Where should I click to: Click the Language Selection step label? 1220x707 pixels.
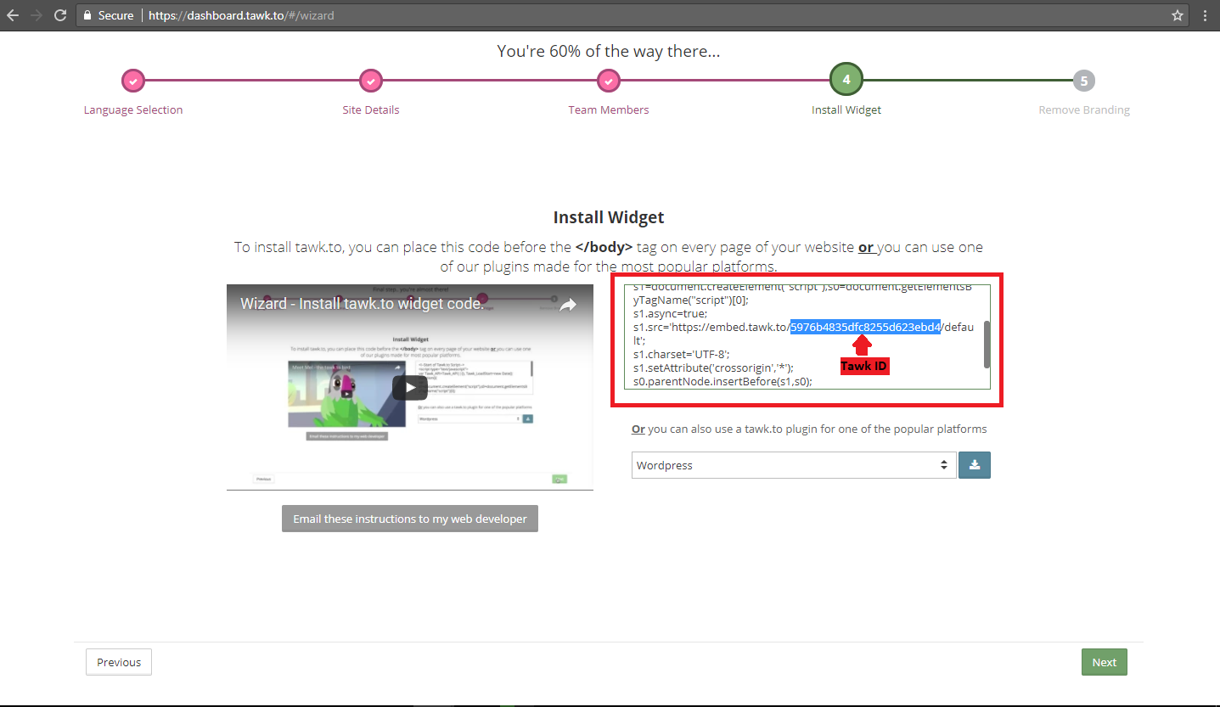point(133,109)
